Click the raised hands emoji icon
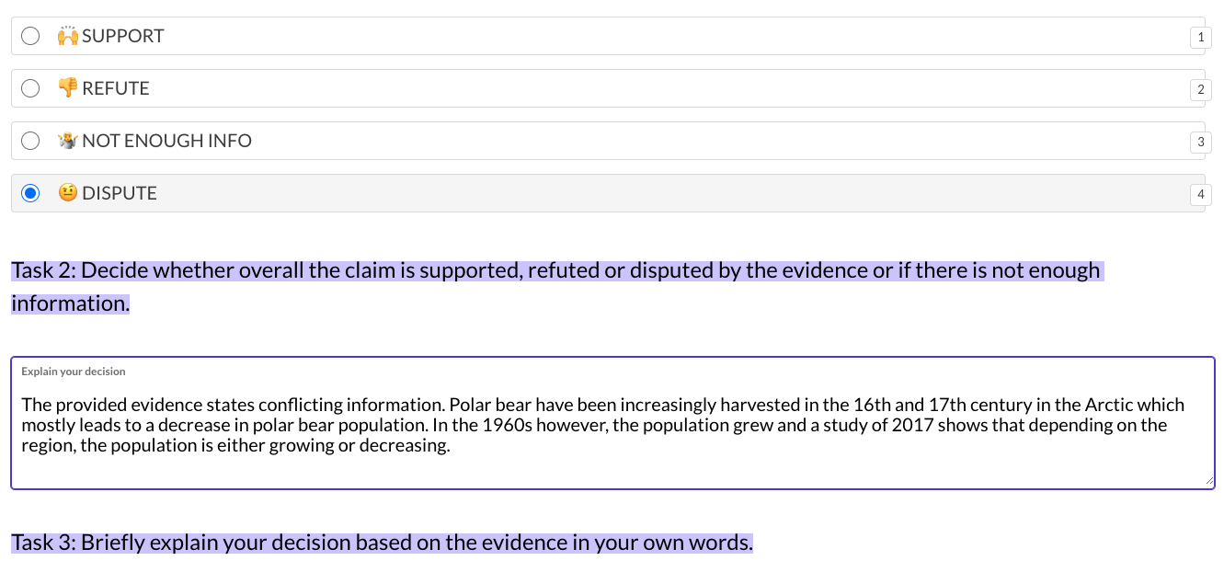The width and height of the screenshot is (1224, 572). click(67, 36)
